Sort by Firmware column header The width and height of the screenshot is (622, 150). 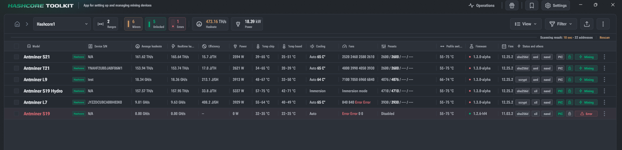point(478,46)
